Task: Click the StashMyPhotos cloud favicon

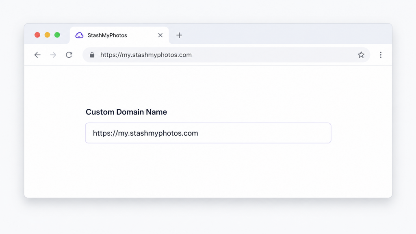Action: point(79,35)
